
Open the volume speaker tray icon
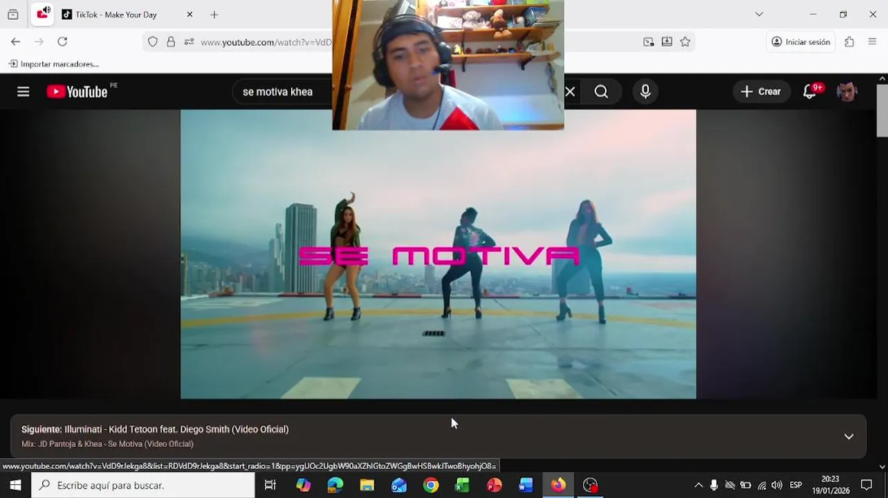(x=777, y=485)
